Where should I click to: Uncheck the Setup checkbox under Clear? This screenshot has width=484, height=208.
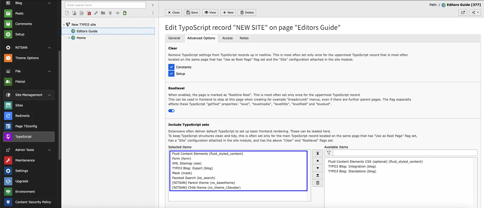pos(171,74)
